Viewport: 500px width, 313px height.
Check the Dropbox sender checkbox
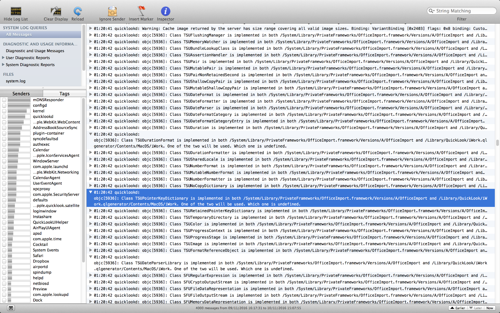coord(4,261)
